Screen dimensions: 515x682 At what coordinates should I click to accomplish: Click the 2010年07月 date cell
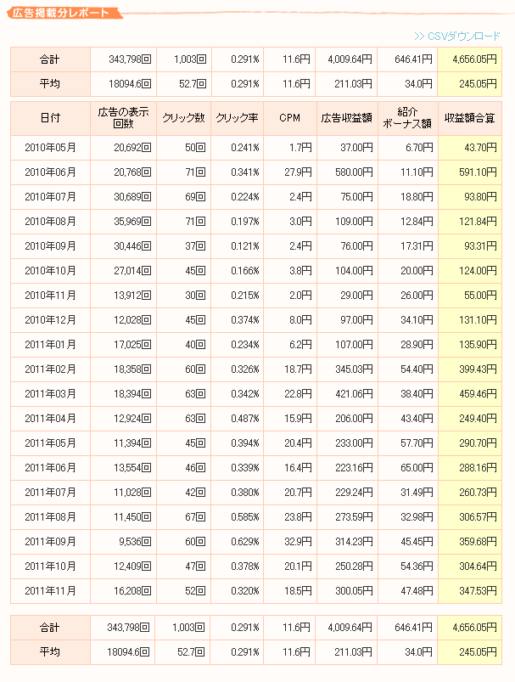pos(50,197)
